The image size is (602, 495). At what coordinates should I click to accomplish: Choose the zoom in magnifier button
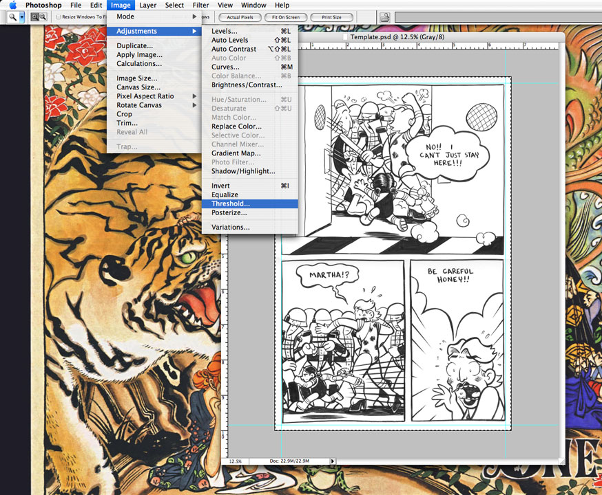click(x=34, y=17)
